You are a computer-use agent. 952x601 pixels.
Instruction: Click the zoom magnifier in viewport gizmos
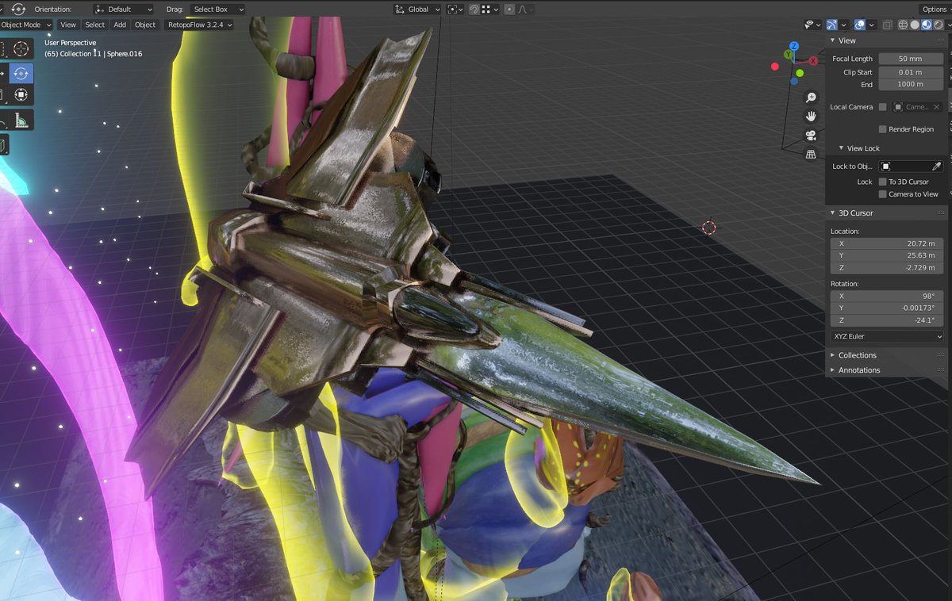point(811,97)
